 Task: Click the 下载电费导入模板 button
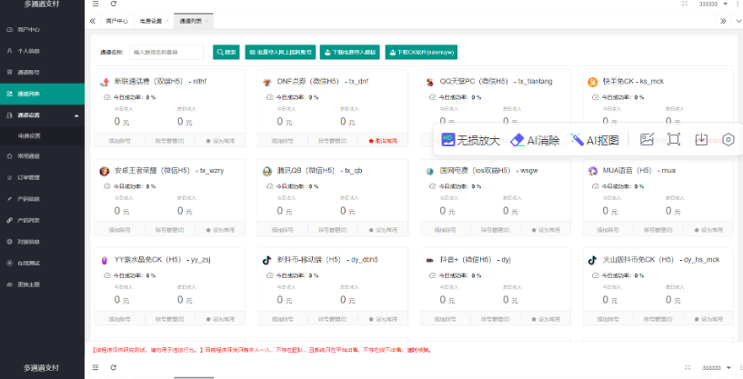point(350,52)
